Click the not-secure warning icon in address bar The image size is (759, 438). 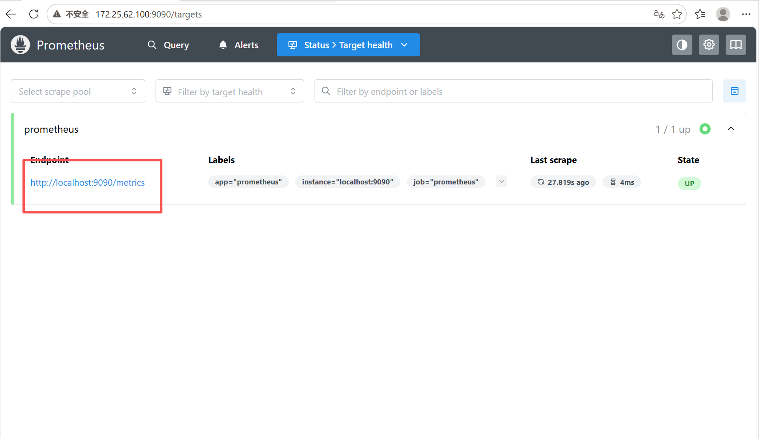[57, 14]
